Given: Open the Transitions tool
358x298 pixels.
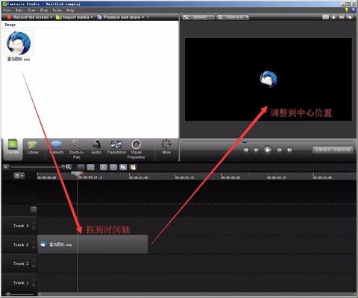Looking at the screenshot, I should (116, 148).
